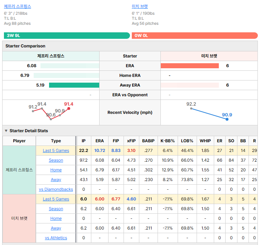Image resolution: width=260 pixels, height=245 pixels.
Task: Click the Type column header
Action: (56, 141)
